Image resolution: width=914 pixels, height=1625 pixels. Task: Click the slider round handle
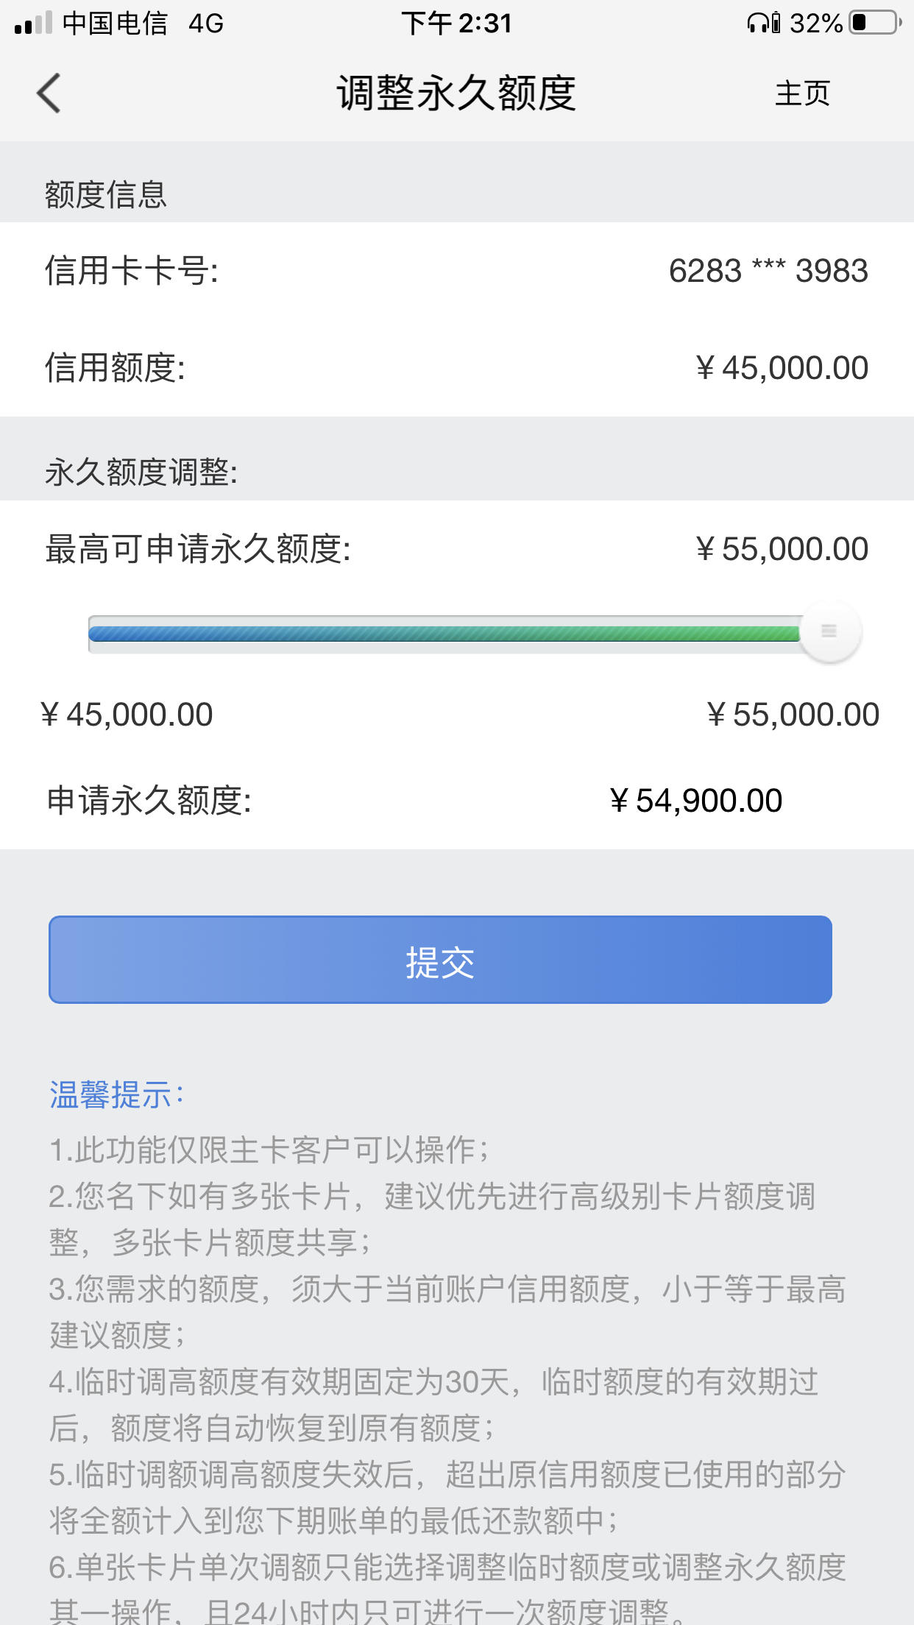coord(829,631)
